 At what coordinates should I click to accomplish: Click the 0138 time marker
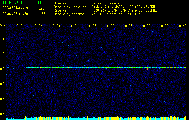click(147, 26)
